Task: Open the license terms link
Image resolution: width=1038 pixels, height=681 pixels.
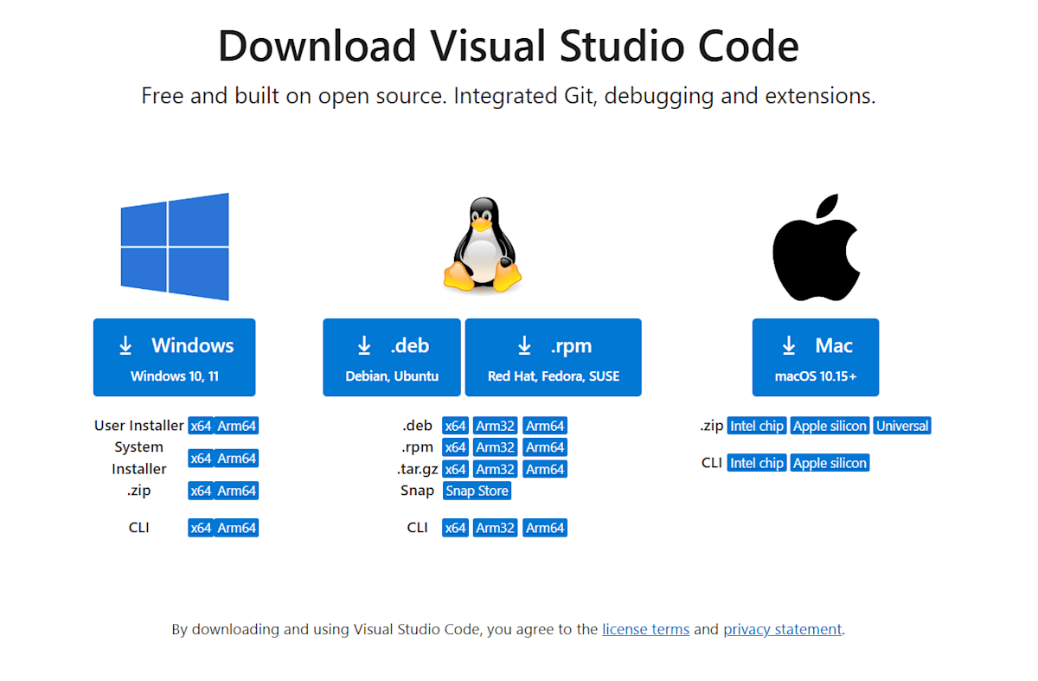Action: pos(646,629)
